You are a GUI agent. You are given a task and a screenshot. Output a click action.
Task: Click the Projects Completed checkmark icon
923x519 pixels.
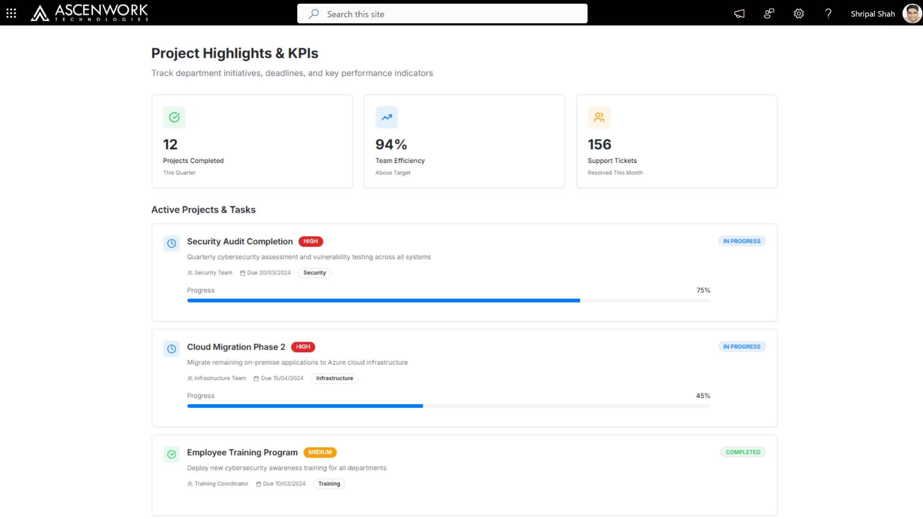[174, 117]
